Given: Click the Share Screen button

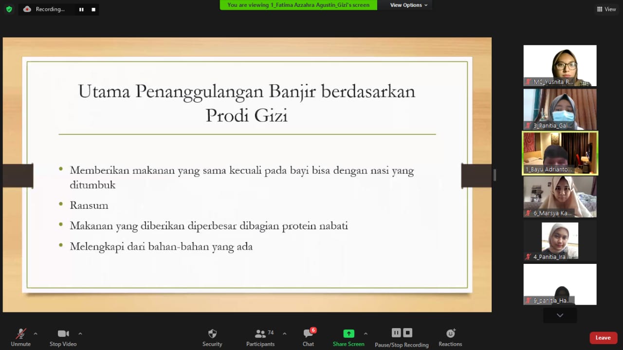Looking at the screenshot, I should coord(348,337).
